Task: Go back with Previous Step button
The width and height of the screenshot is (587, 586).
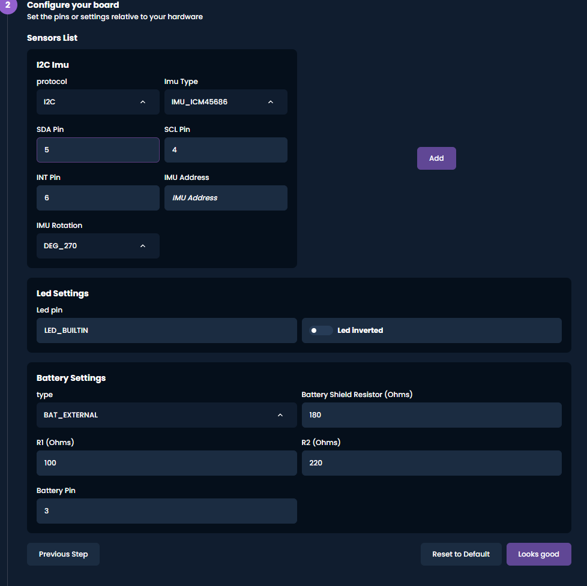Action: point(63,554)
